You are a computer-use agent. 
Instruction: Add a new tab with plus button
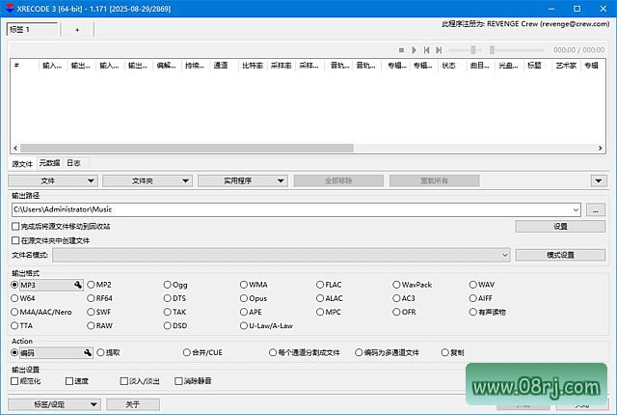pos(77,30)
